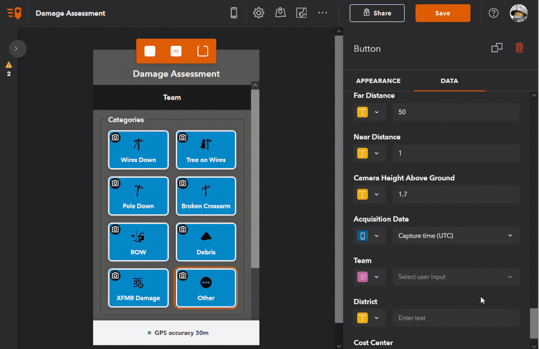Open the help question mark icon
The image size is (539, 349).
493,13
